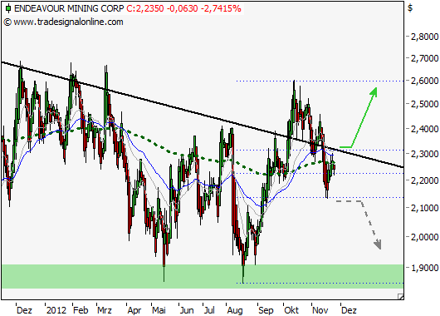Click the Sep month label
Viewport: 440px width, 316px height.
click(266, 310)
